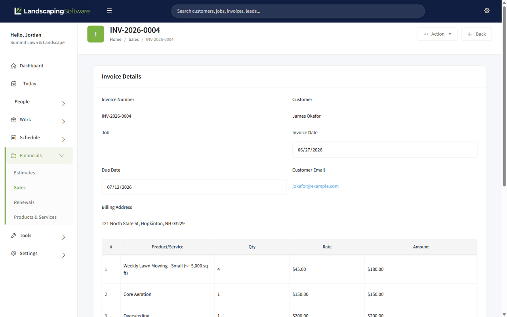507x317 pixels.
Task: Open Products & Services
Action: [35, 217]
